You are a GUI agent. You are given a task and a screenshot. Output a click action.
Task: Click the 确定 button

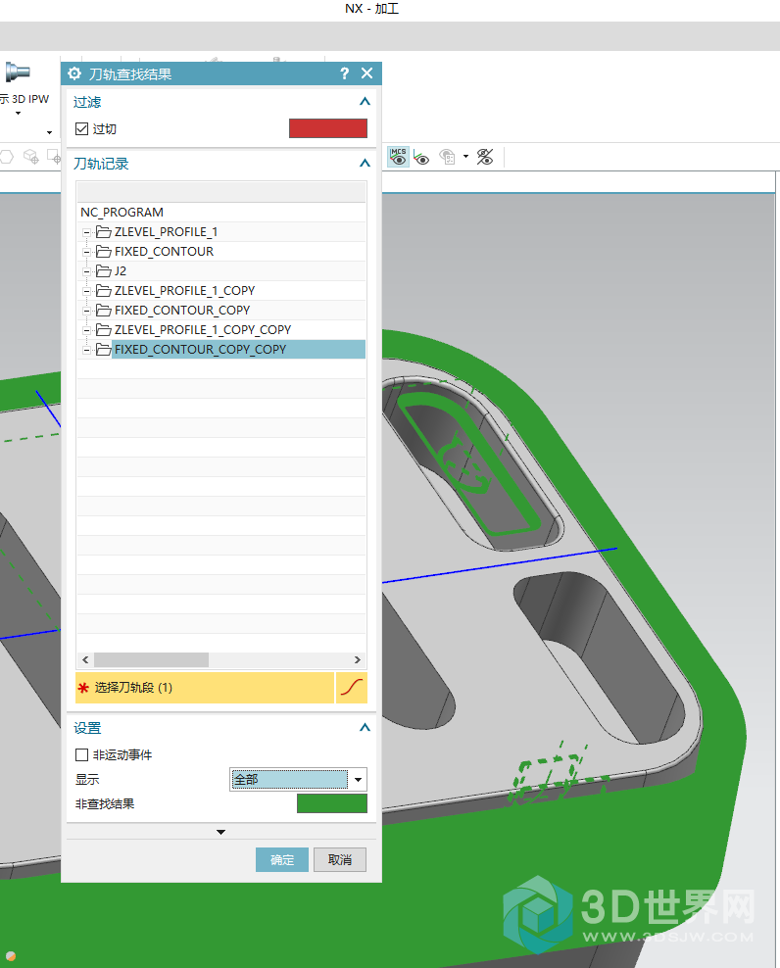click(x=282, y=859)
